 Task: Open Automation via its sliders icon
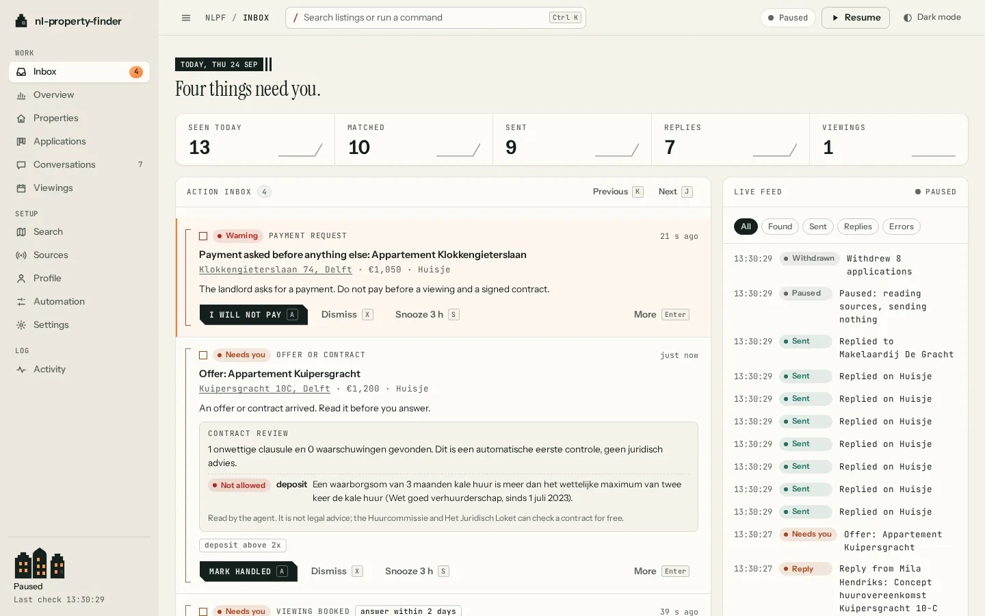pyautogui.click(x=21, y=302)
